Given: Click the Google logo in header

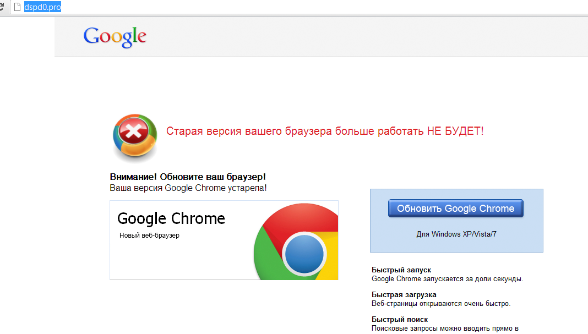Looking at the screenshot, I should pos(115,37).
